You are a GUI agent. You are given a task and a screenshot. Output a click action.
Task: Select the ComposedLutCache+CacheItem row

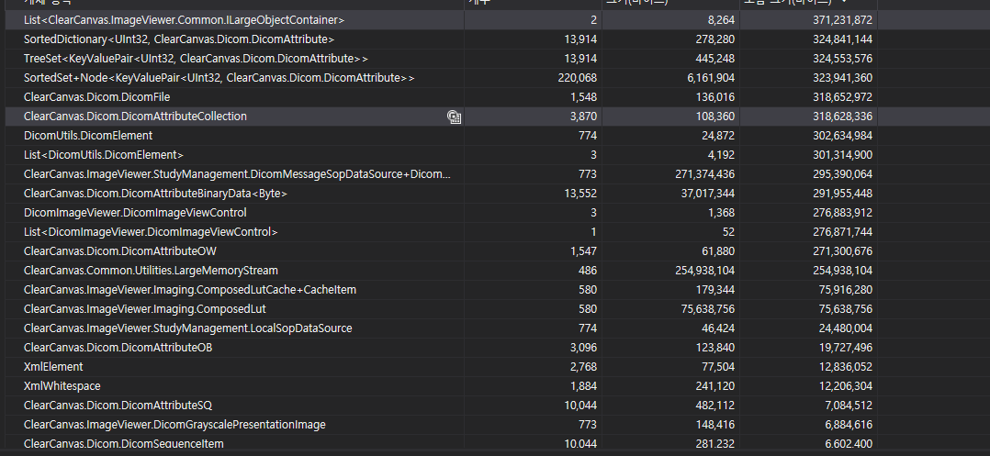190,290
